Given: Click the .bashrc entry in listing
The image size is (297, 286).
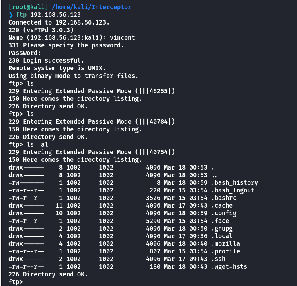Looking at the screenshot, I should click(224, 198).
